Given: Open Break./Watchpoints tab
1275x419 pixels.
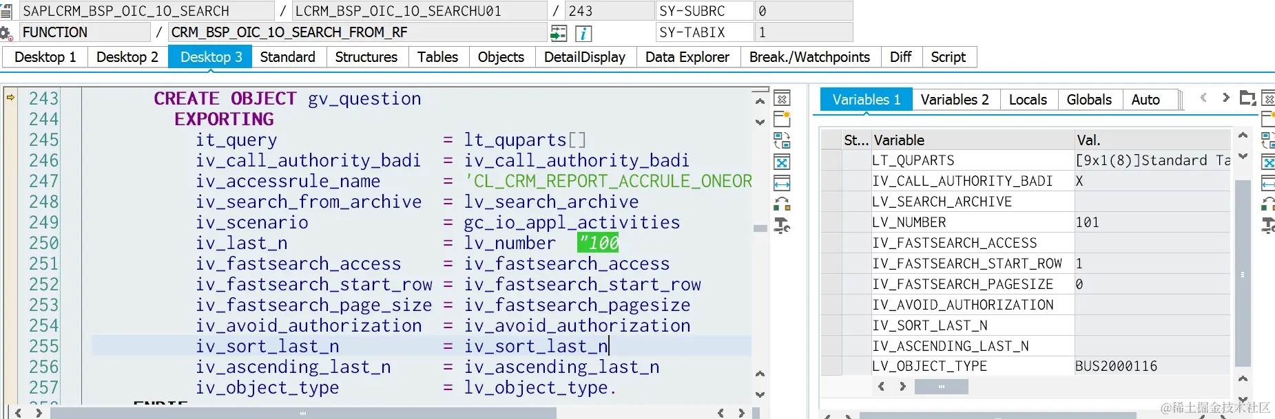Looking at the screenshot, I should [x=810, y=57].
